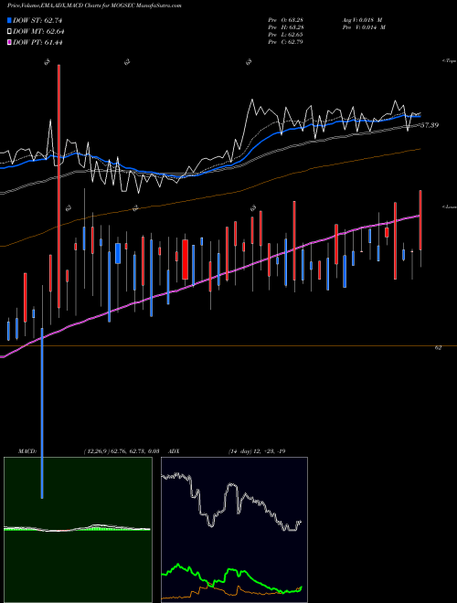Click inside the dark blue ADX indicator panel
The width and height of the screenshot is (457, 603).
click(x=234, y=530)
